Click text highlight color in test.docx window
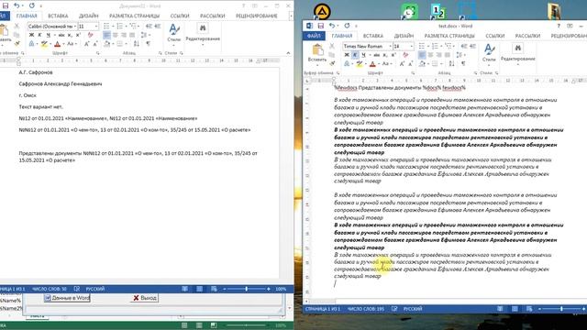The image size is (587, 330). pos(359,64)
